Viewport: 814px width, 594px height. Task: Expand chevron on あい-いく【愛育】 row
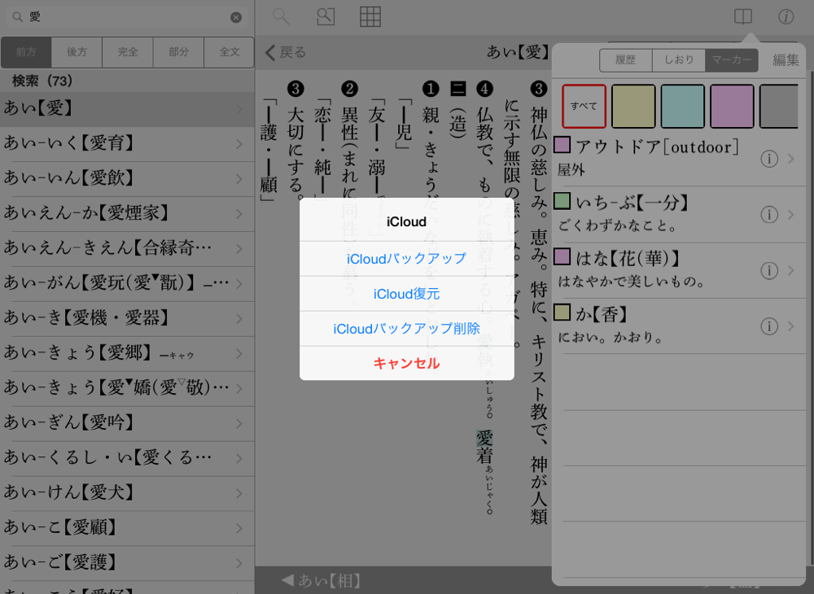[239, 144]
